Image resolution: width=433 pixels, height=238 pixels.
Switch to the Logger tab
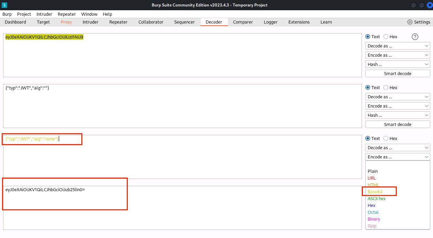pos(271,22)
